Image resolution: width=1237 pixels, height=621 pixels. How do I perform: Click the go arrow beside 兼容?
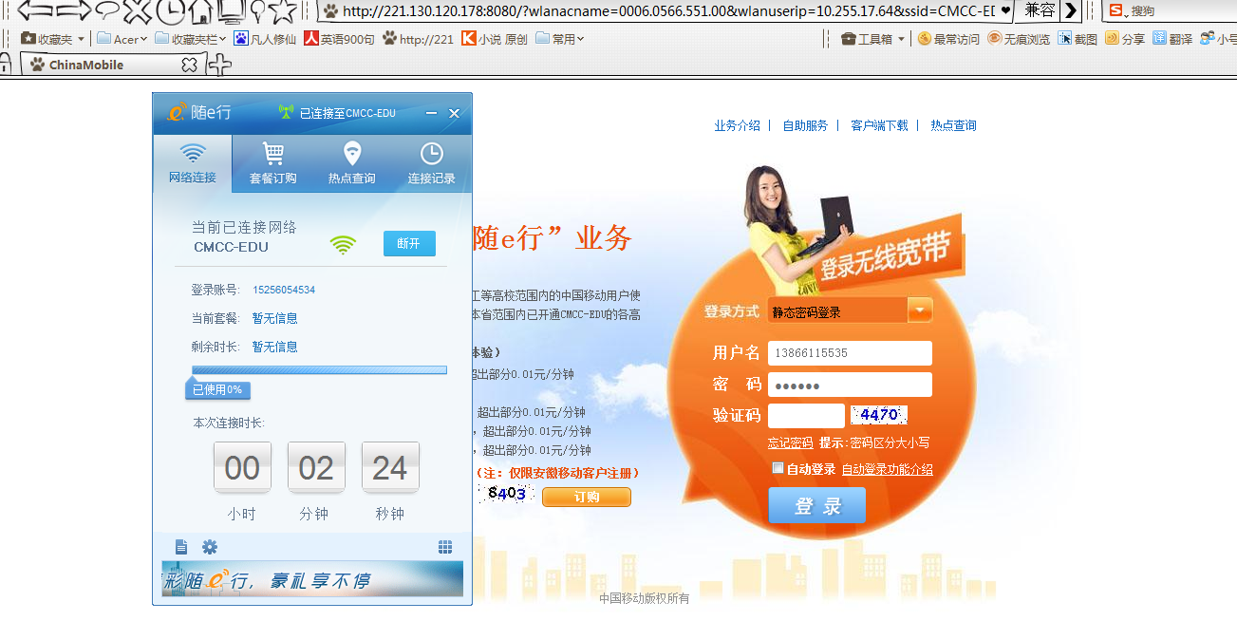pyautogui.click(x=1071, y=11)
